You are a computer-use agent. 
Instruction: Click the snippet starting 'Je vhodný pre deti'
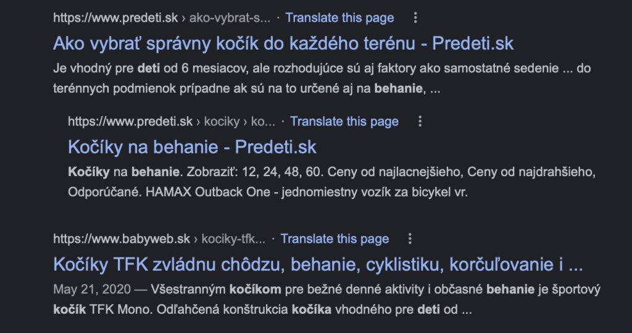[x=322, y=78]
